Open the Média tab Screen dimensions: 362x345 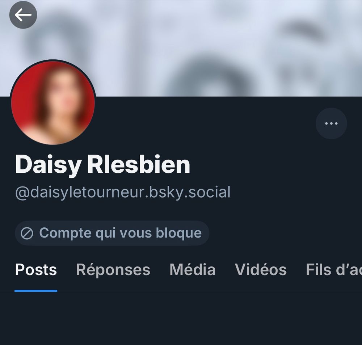(x=193, y=270)
